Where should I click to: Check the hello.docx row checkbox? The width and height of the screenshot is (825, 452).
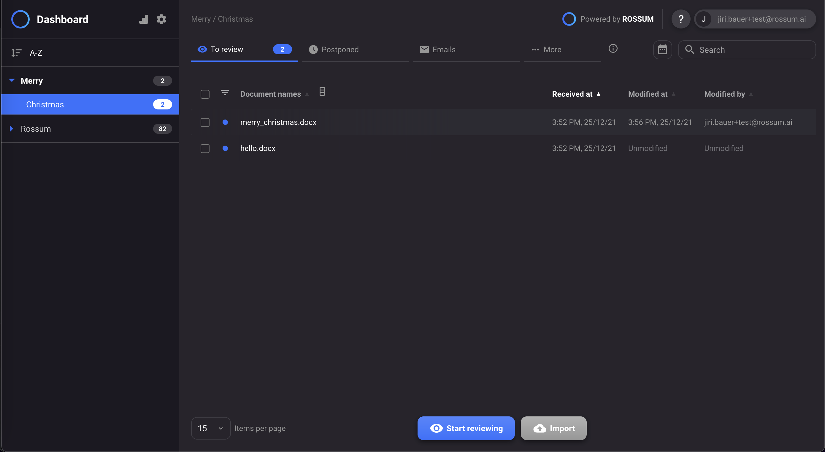point(205,149)
